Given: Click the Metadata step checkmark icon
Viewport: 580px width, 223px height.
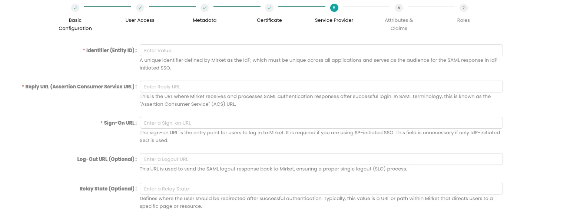Looking at the screenshot, I should 205,7.
